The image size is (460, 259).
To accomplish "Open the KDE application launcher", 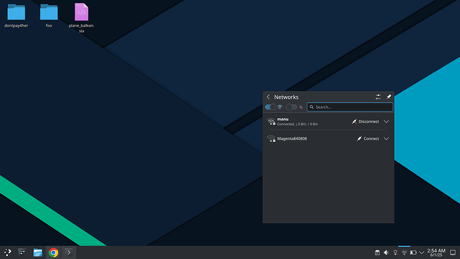I will 7,252.
